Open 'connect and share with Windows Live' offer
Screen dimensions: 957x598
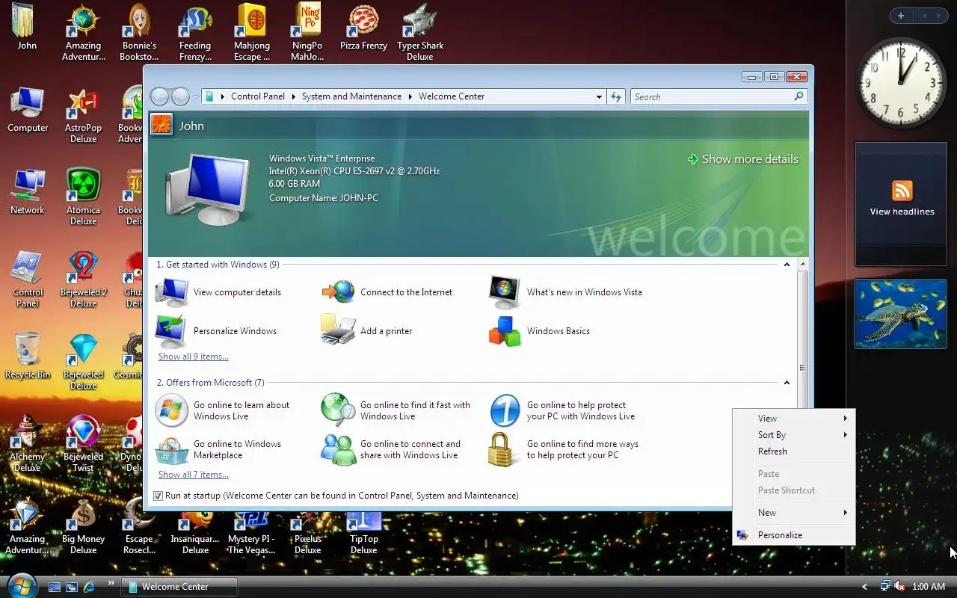391,449
